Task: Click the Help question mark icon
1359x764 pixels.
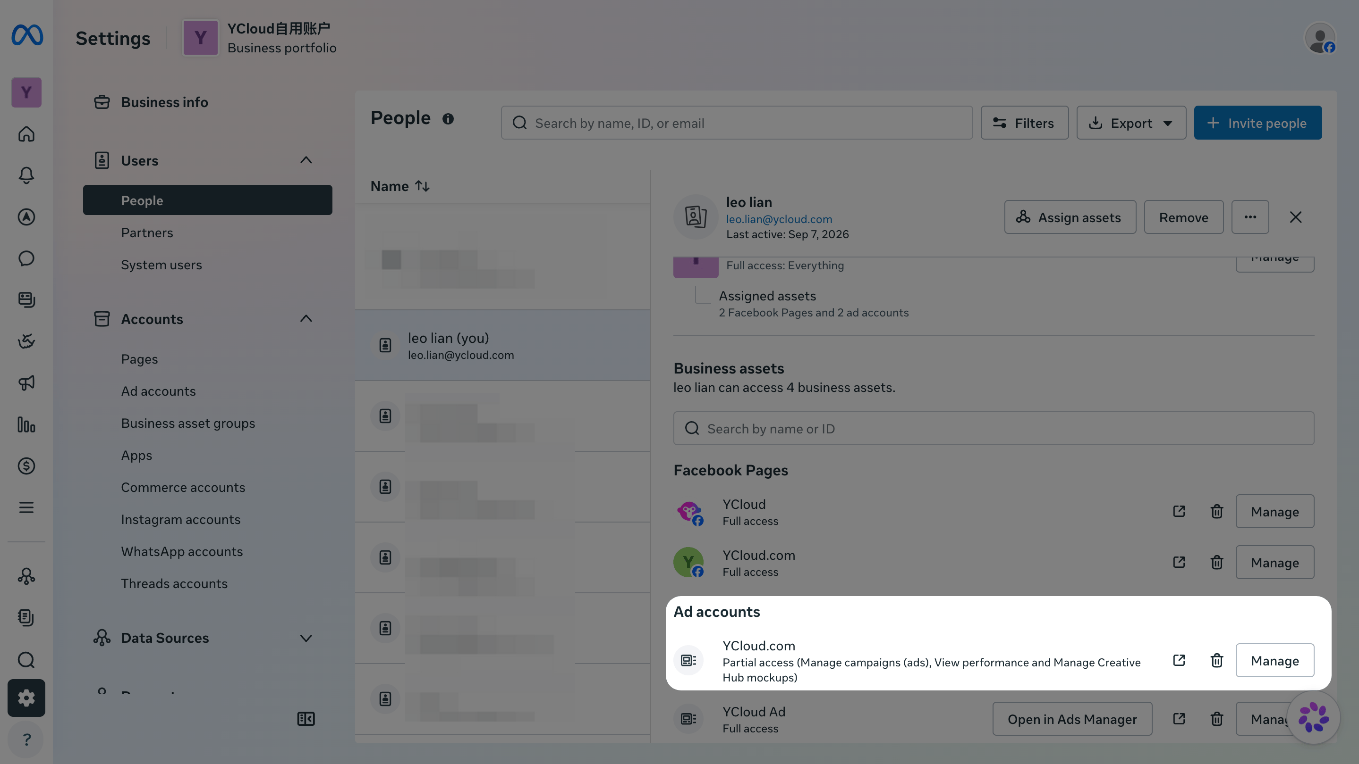Action: pyautogui.click(x=26, y=739)
